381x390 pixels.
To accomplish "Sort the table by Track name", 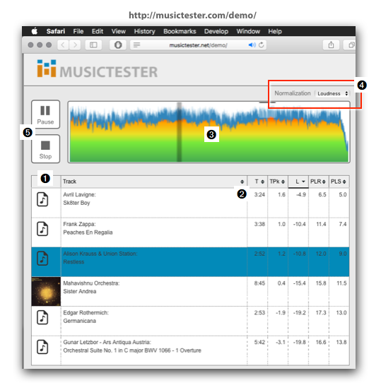I will coord(154,182).
